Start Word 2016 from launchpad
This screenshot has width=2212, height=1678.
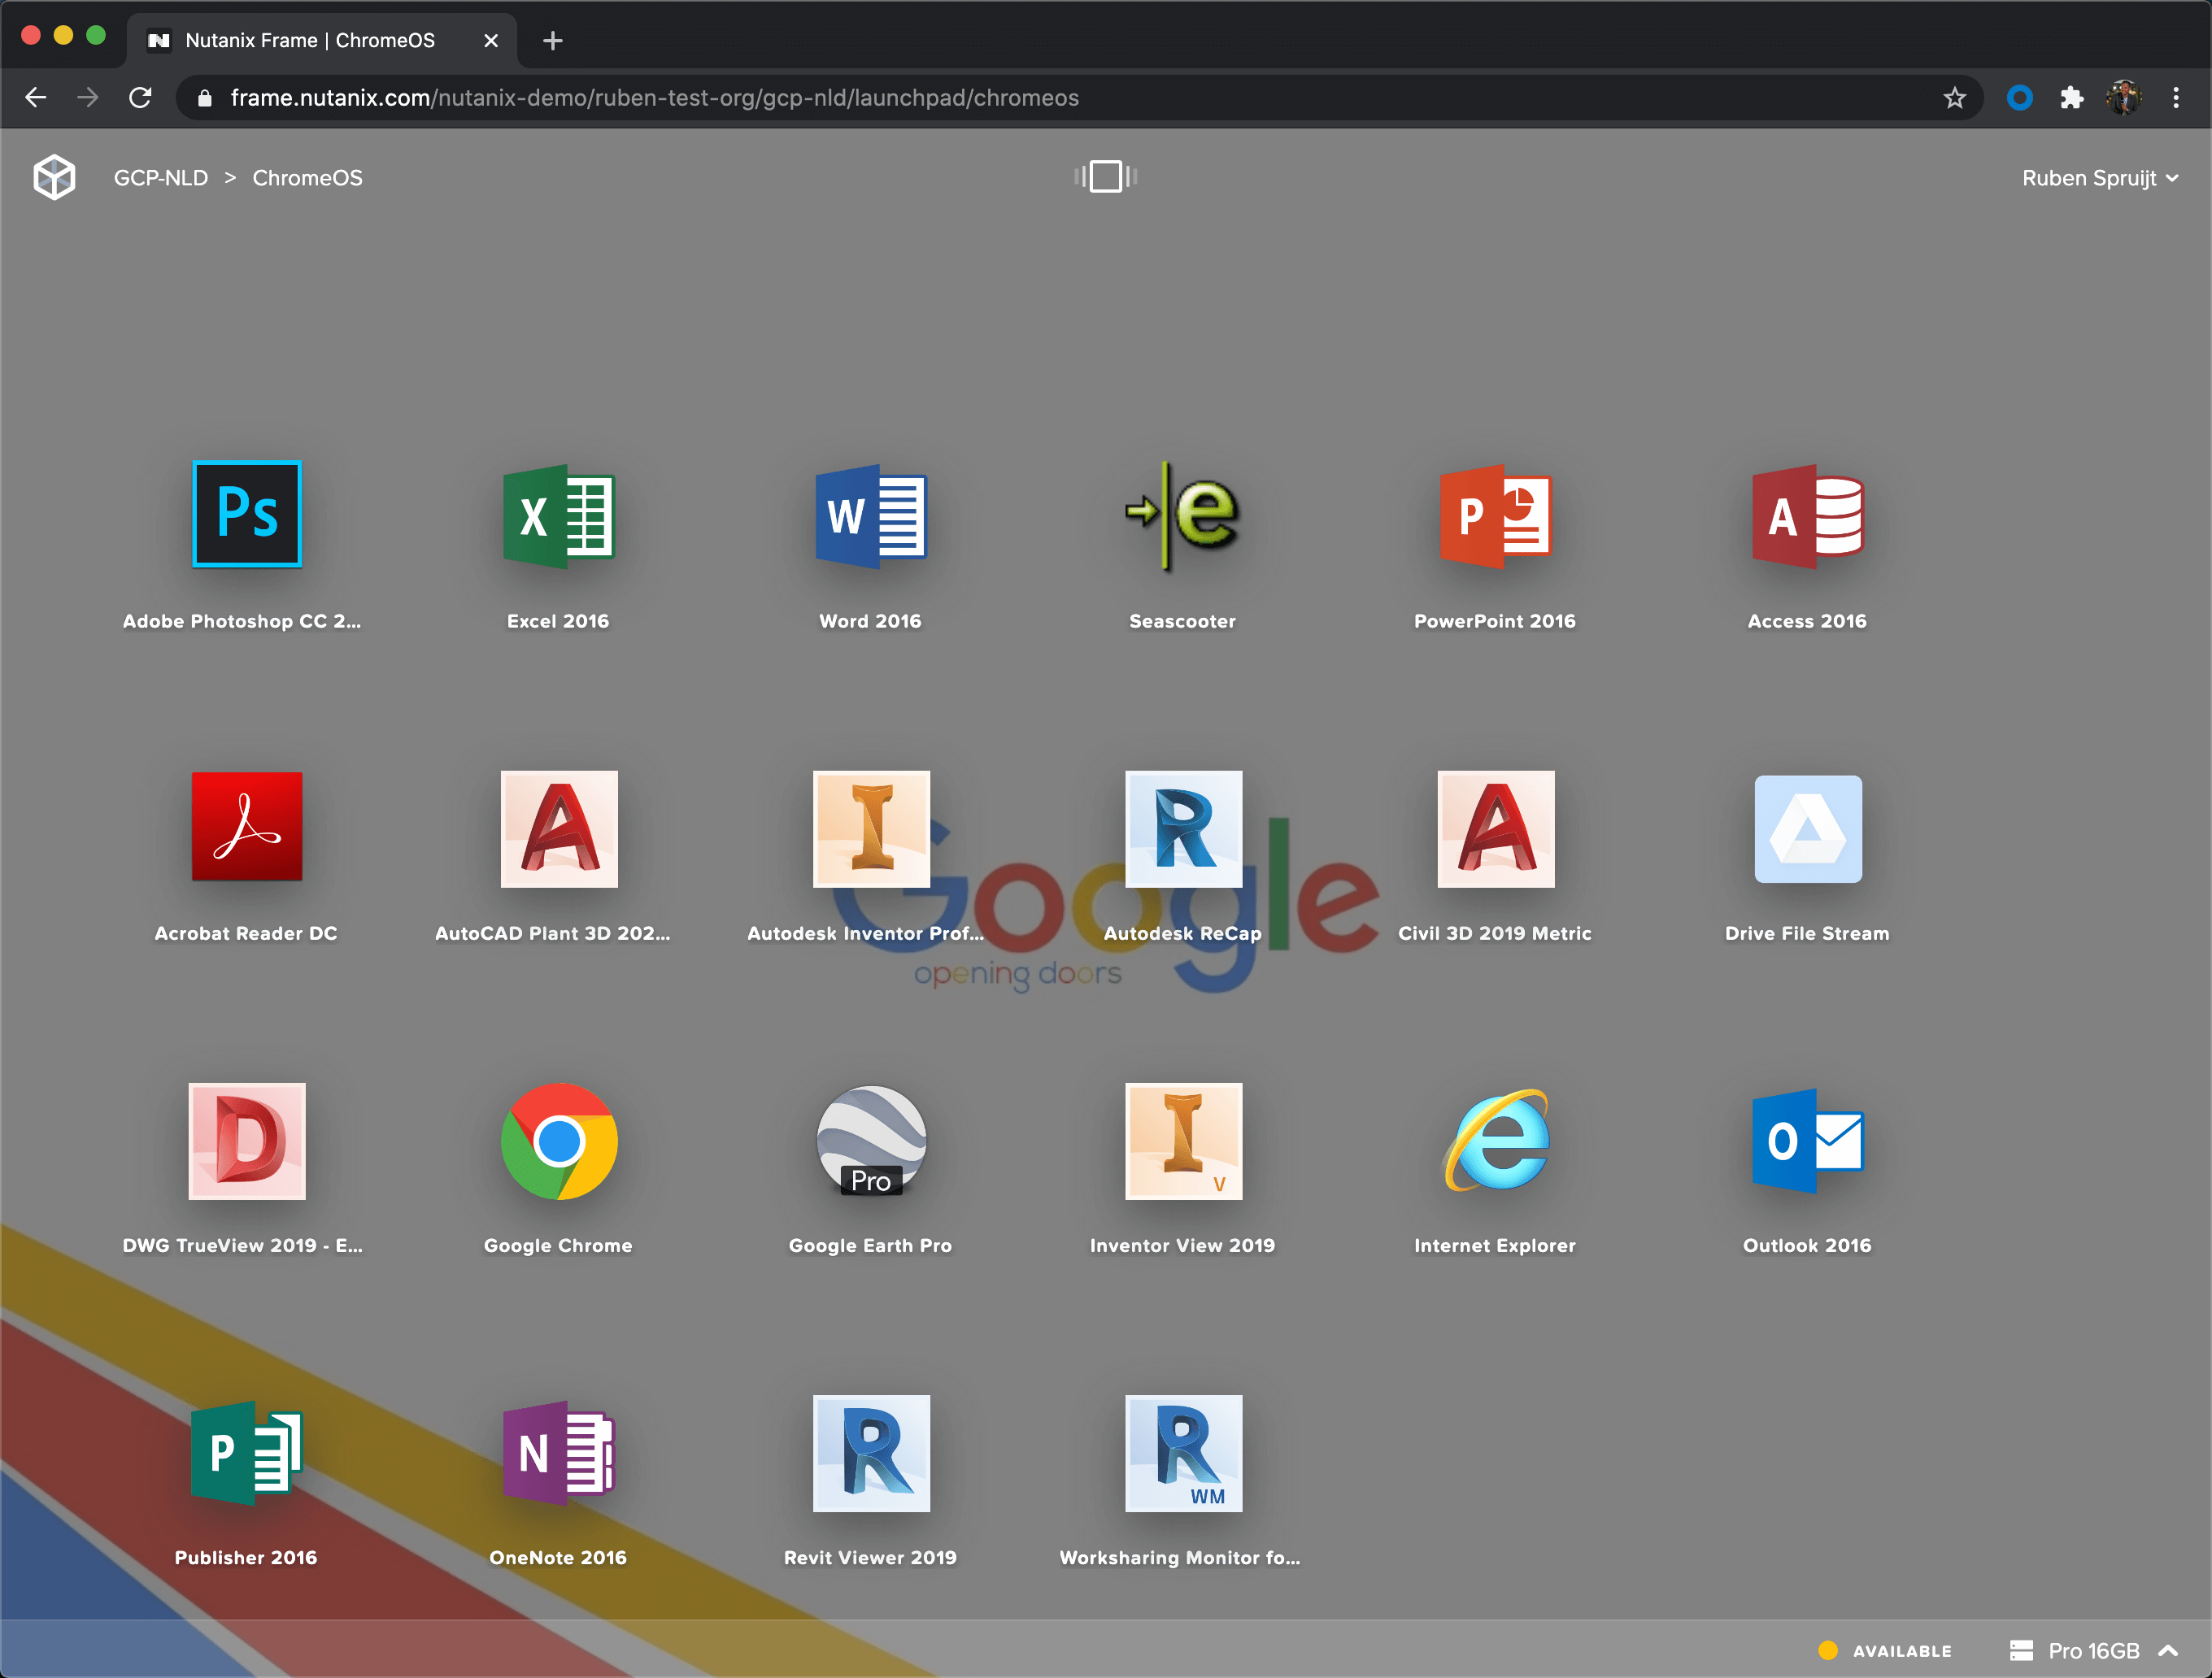(870, 515)
